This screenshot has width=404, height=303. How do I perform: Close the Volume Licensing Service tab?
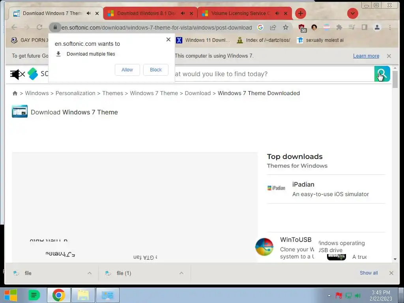[286, 13]
